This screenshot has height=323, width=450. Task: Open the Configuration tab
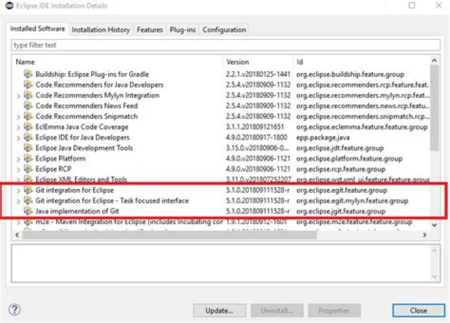click(224, 30)
